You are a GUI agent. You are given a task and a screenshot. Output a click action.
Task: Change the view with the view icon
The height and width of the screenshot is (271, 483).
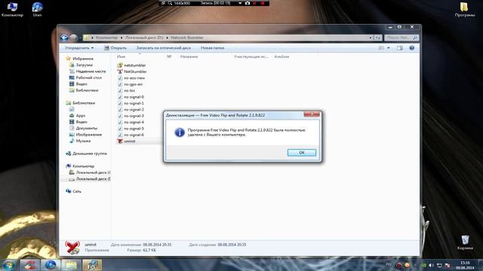pos(381,48)
